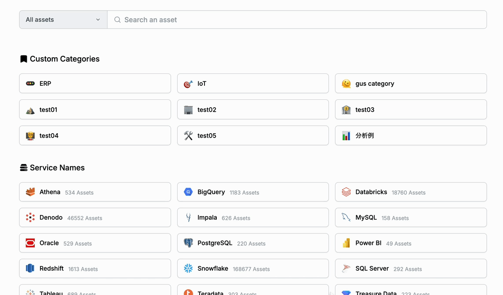Open the PostgreSQL service card

253,243
